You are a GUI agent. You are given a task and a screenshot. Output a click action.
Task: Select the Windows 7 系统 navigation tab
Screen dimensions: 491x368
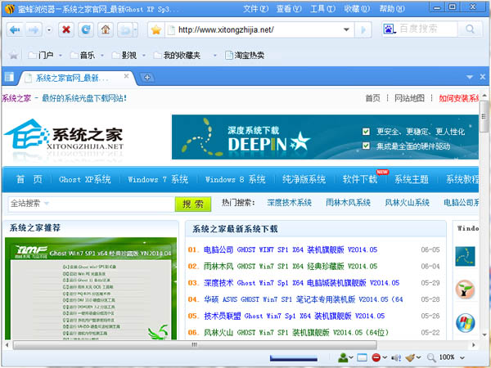tap(158, 180)
